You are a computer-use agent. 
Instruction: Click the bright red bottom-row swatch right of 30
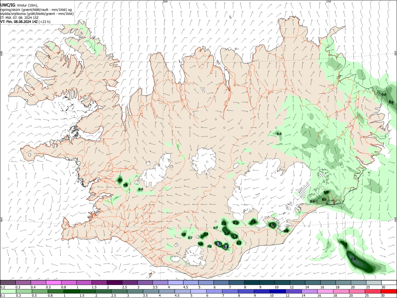pos(388,291)
